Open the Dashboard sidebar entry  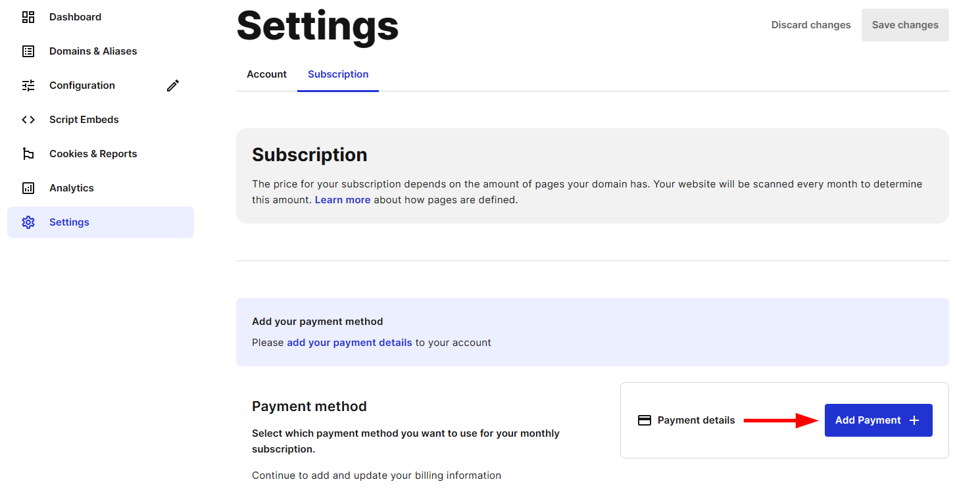75,16
